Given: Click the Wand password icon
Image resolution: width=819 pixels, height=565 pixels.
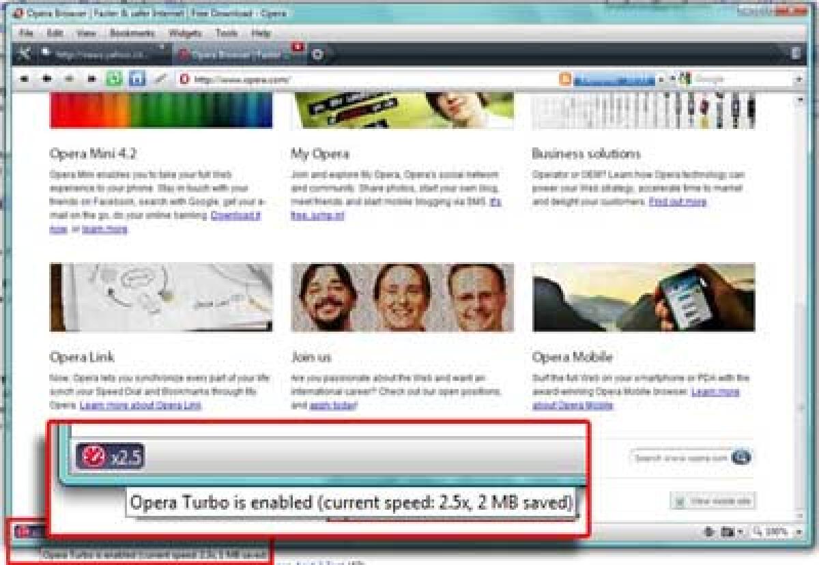Looking at the screenshot, I should pyautogui.click(x=160, y=79).
